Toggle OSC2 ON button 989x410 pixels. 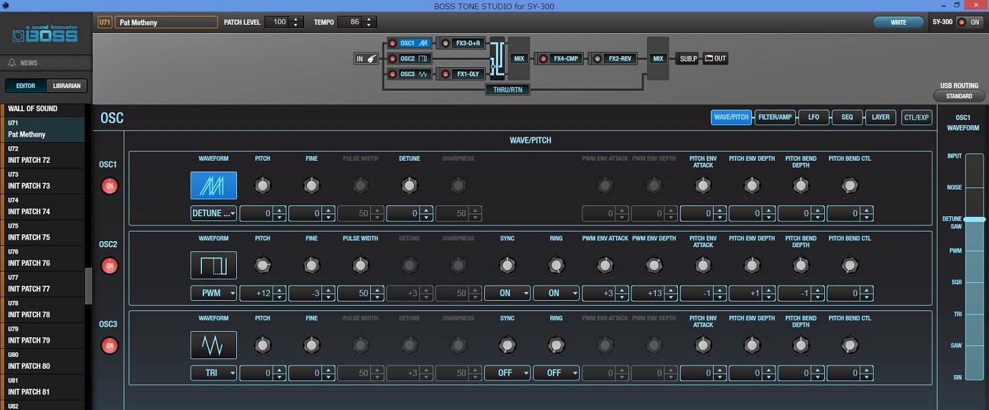(109, 266)
